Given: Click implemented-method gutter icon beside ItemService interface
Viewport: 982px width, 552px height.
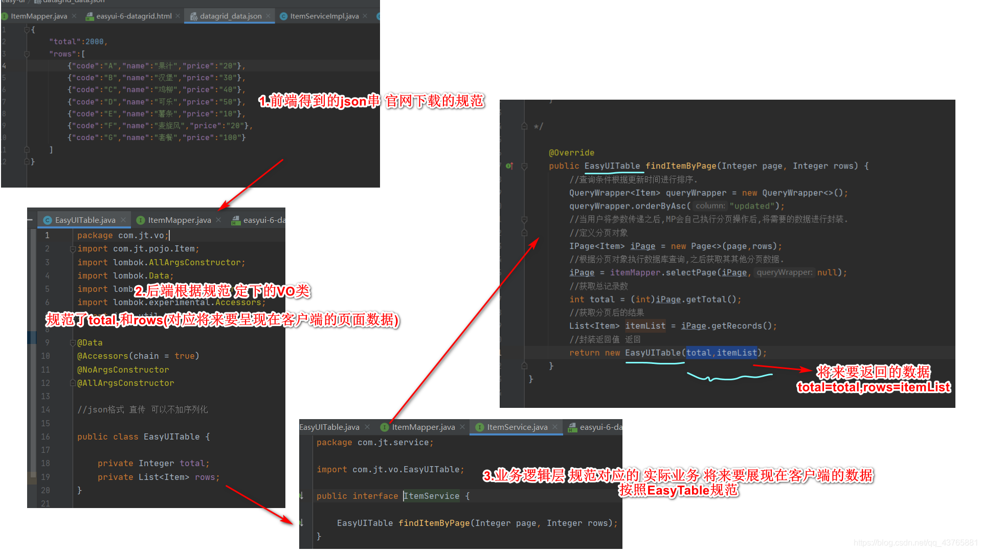Looking at the screenshot, I should click(x=302, y=496).
